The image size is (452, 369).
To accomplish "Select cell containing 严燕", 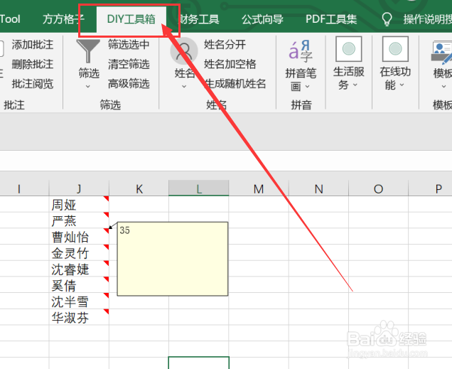I will (x=79, y=221).
